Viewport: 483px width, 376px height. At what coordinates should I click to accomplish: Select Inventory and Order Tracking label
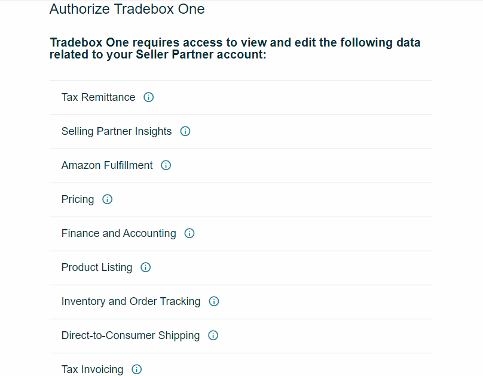[131, 301]
